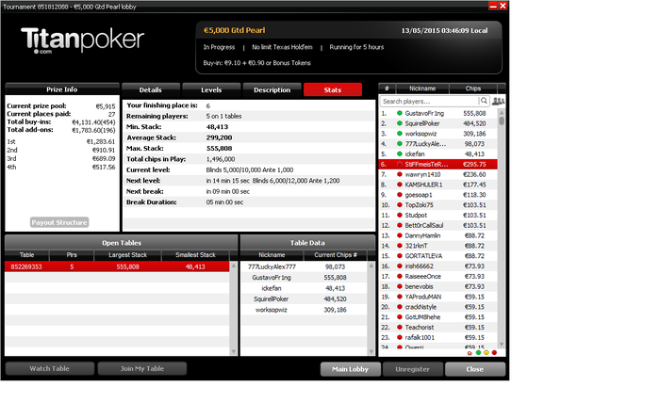Sort player list by Nickname column
Screen dimensions: 660x419
pos(422,89)
